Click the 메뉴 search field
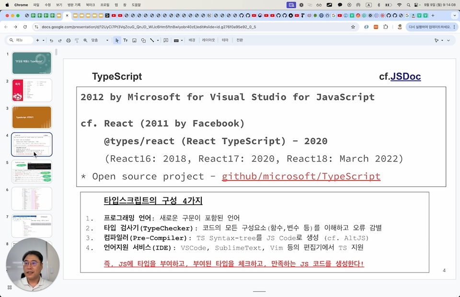 tap(20, 40)
